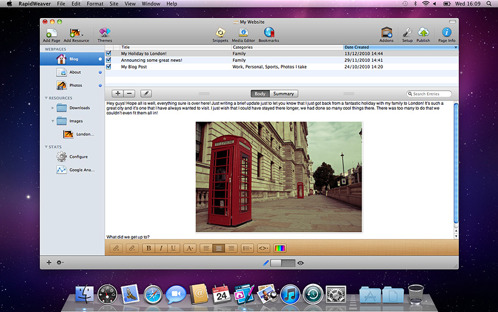Expand the Downloads folder in Resources
Viewport: 498px width, 312px height.
pyautogui.click(x=53, y=108)
